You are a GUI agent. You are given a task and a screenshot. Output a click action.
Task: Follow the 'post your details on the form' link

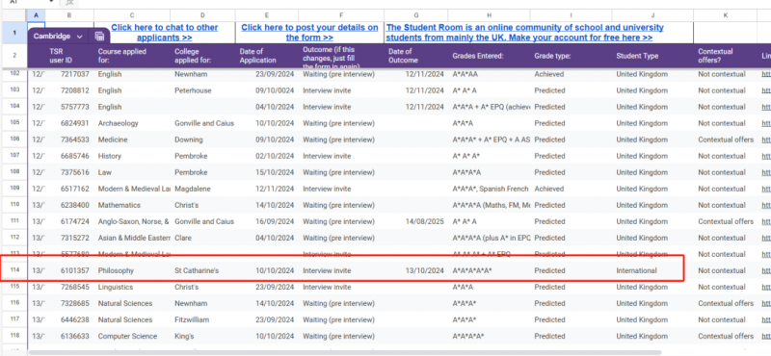[309, 33]
